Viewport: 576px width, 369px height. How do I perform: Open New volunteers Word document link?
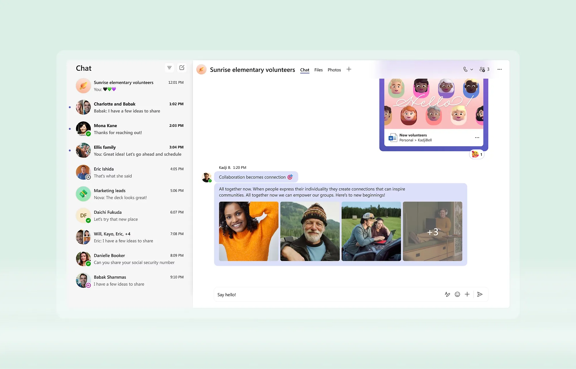[x=413, y=135]
